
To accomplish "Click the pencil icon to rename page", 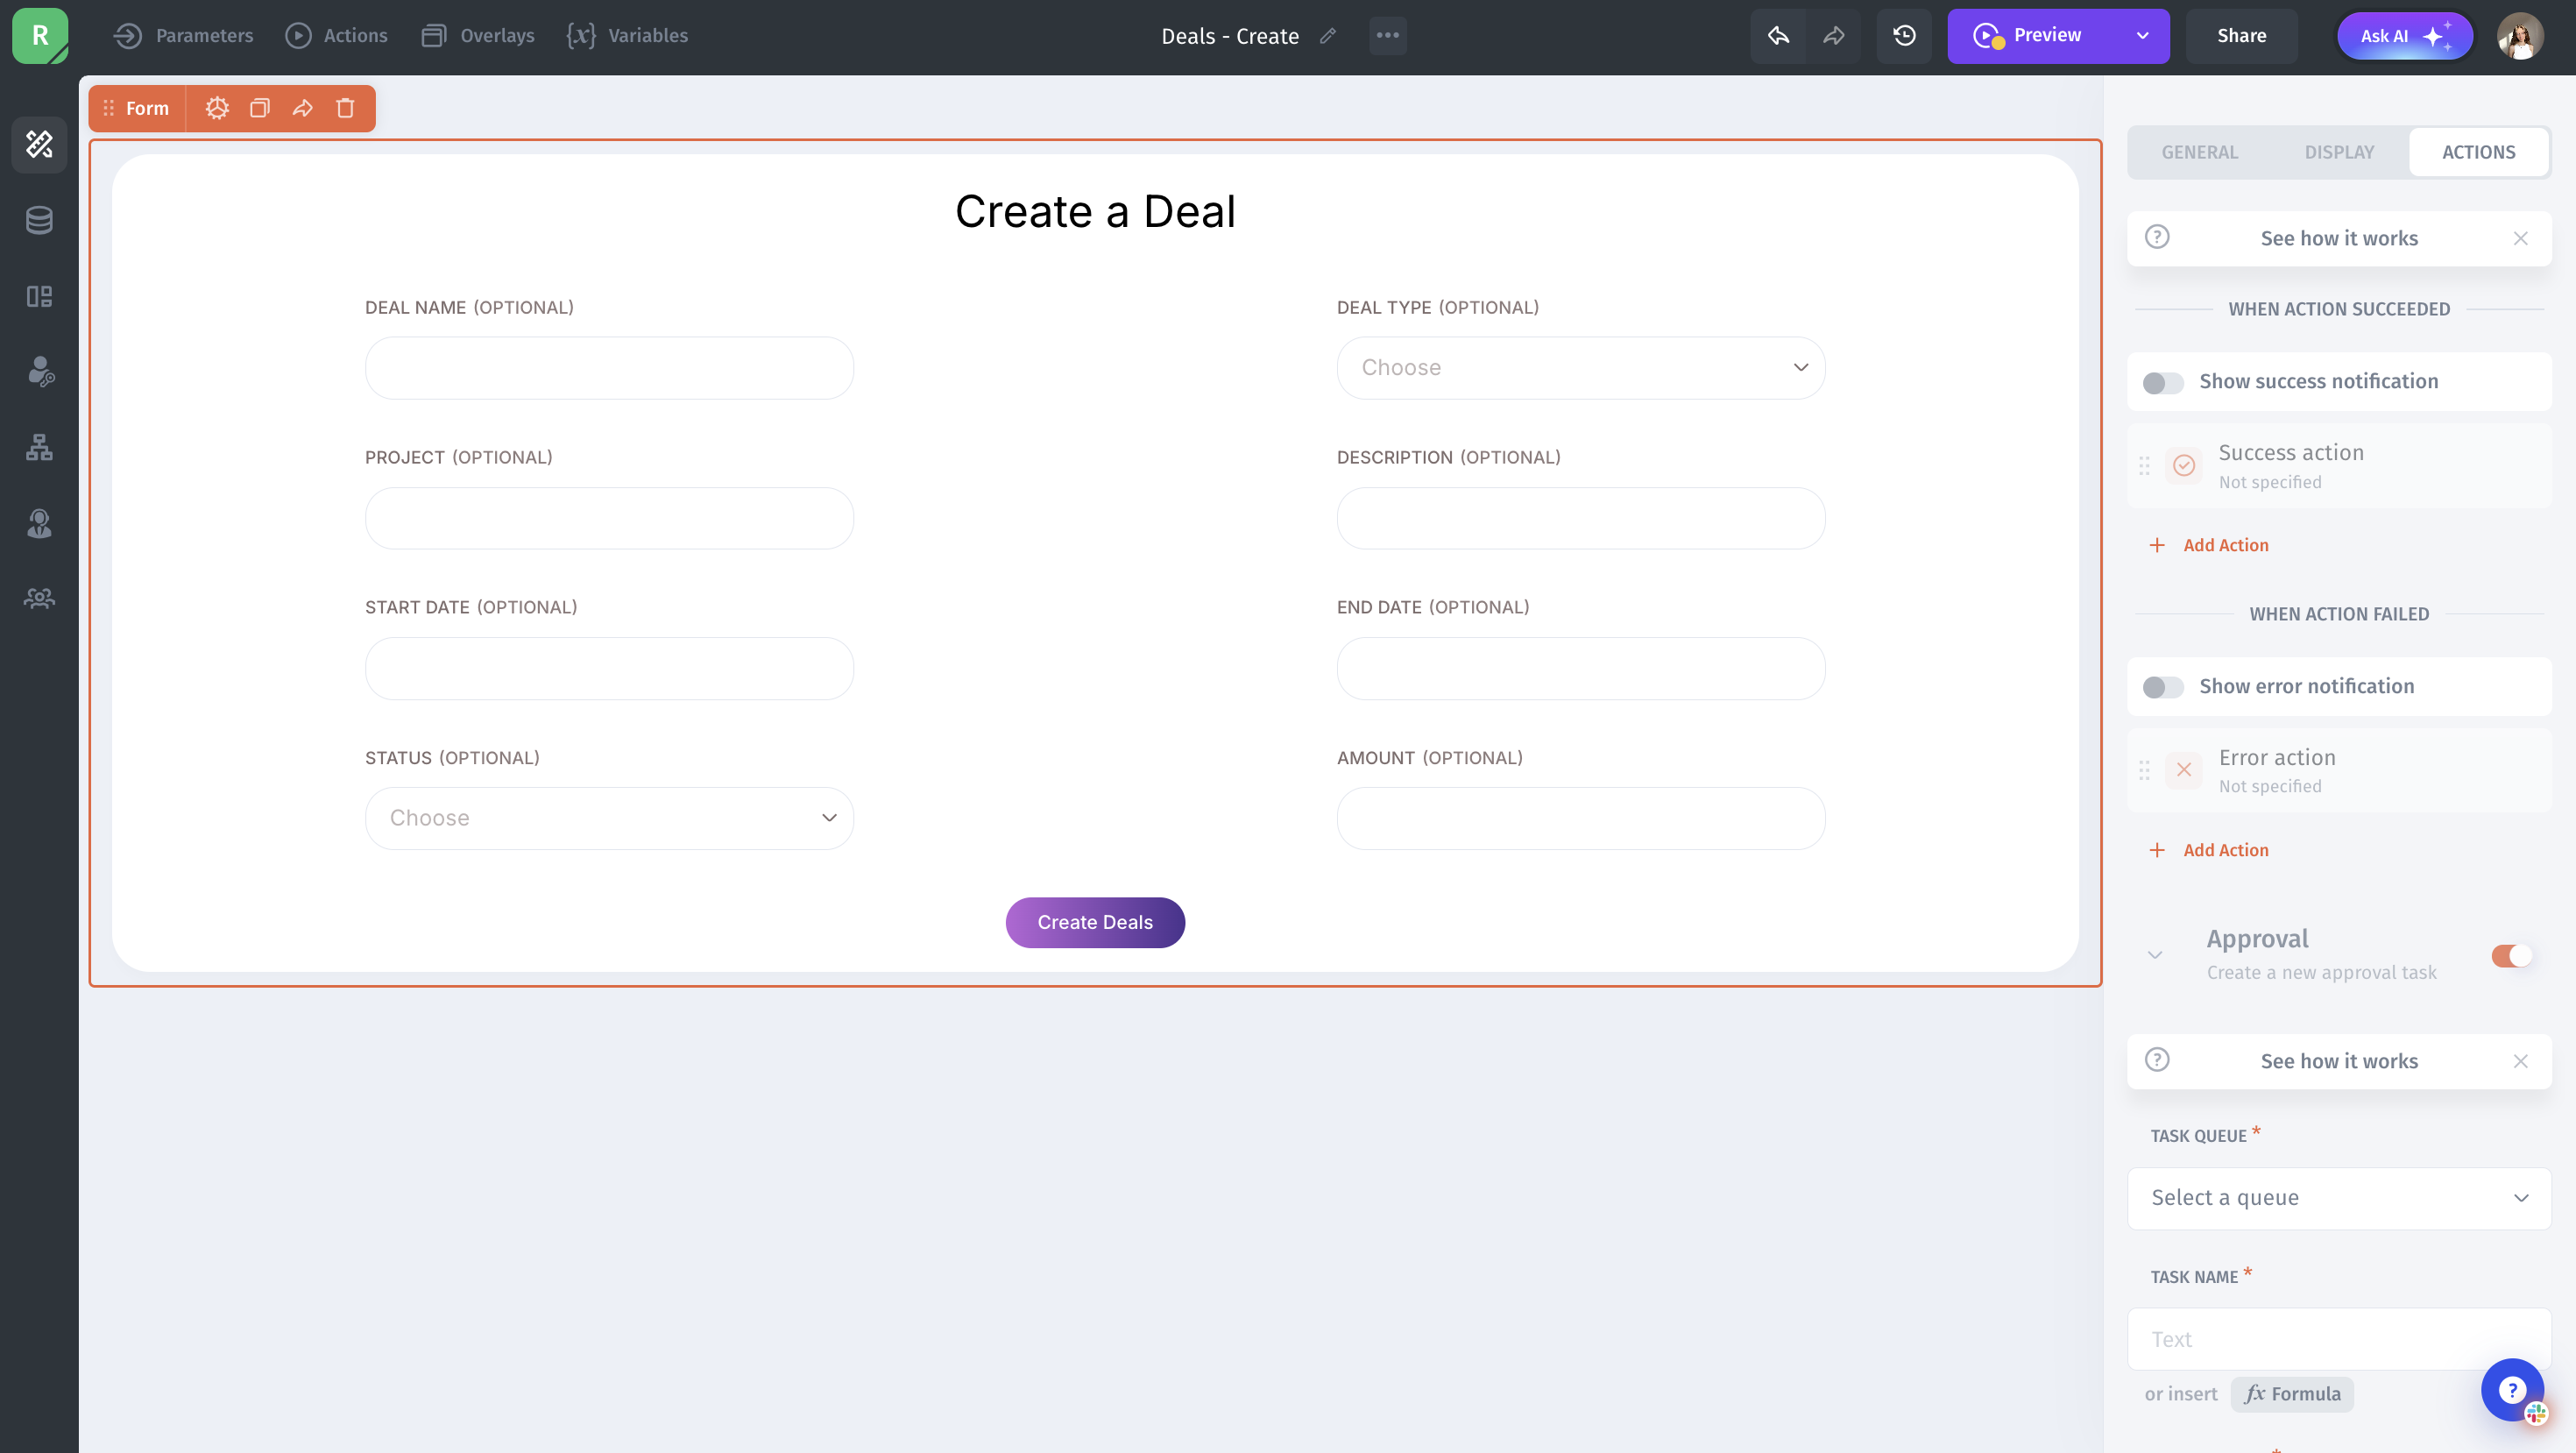I will [1328, 36].
